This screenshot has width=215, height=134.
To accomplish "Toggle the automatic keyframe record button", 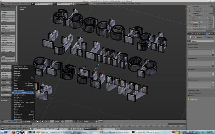I will coord(100,129).
